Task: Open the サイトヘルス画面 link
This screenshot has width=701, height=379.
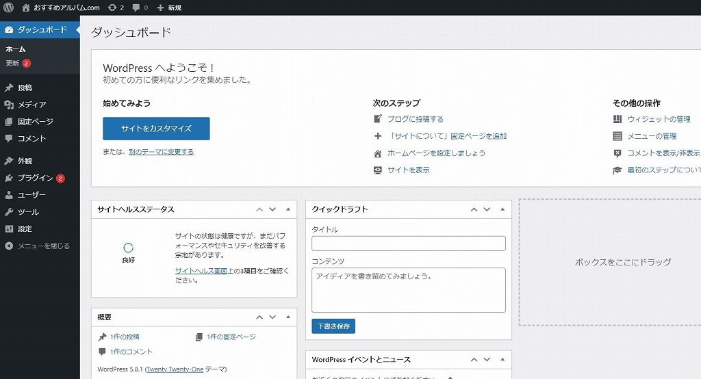Action: click(201, 271)
